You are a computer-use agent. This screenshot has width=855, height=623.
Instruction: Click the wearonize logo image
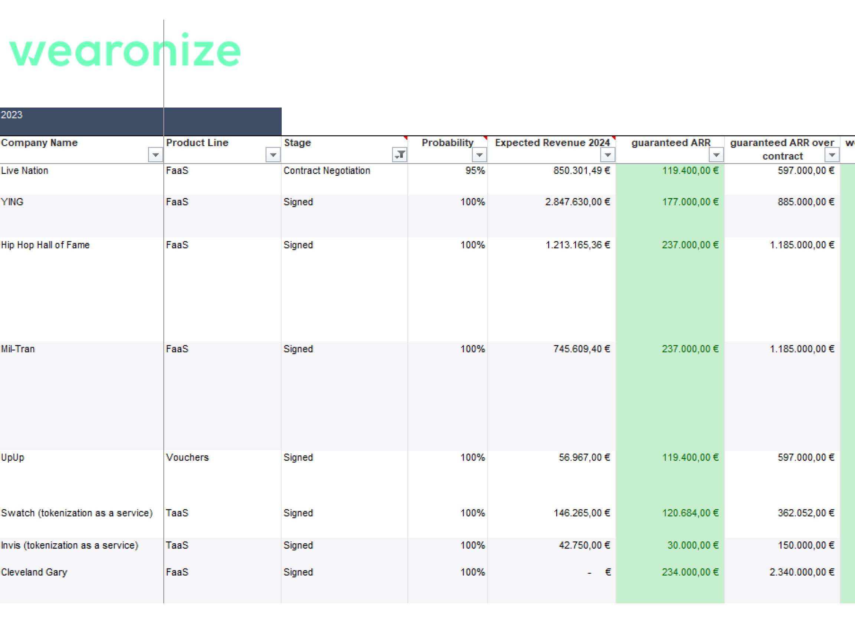[125, 50]
